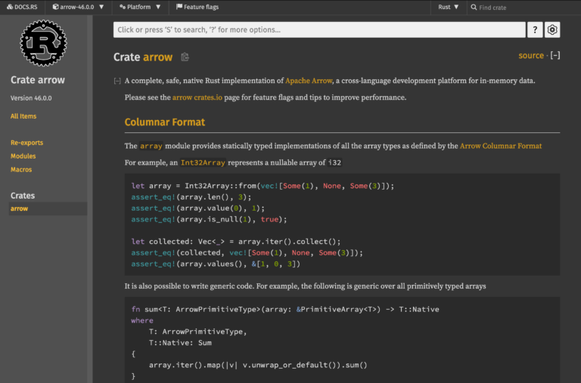Image resolution: width=581 pixels, height=383 pixels.
Task: Click the 'let array = Int32Array::from' code line
Action: coord(263,186)
